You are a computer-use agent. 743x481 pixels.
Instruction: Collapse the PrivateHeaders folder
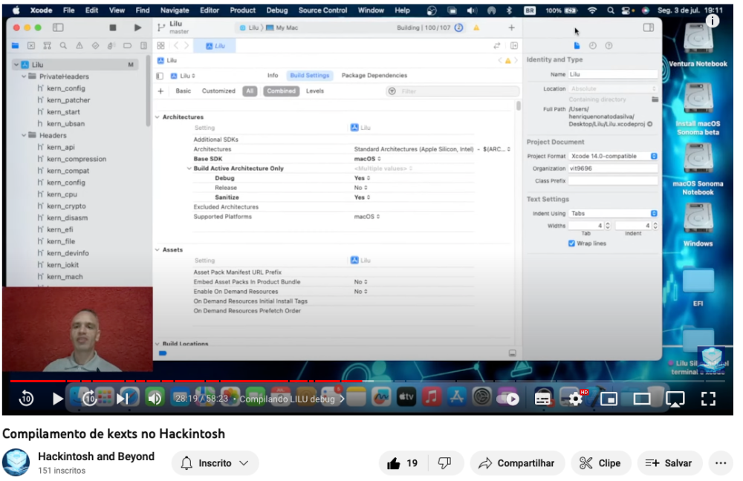(x=24, y=76)
